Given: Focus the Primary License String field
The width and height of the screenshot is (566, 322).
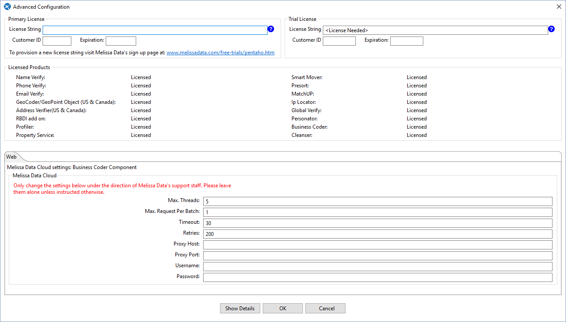Looking at the screenshot, I should coord(155,30).
